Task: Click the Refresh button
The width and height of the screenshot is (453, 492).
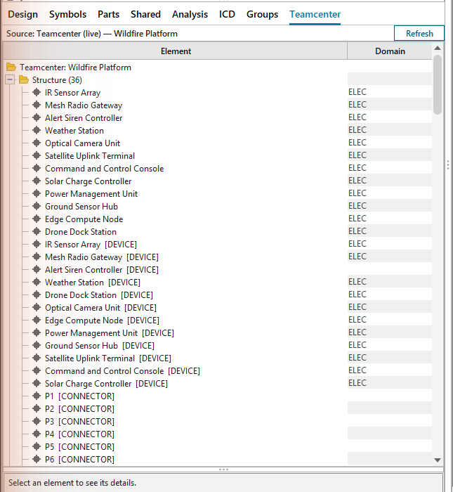Action: click(419, 33)
